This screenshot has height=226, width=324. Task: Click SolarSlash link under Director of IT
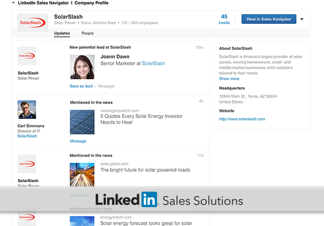pos(27,136)
